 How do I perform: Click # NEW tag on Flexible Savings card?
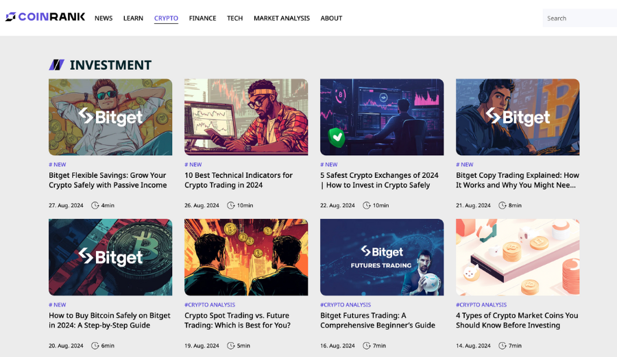point(58,165)
